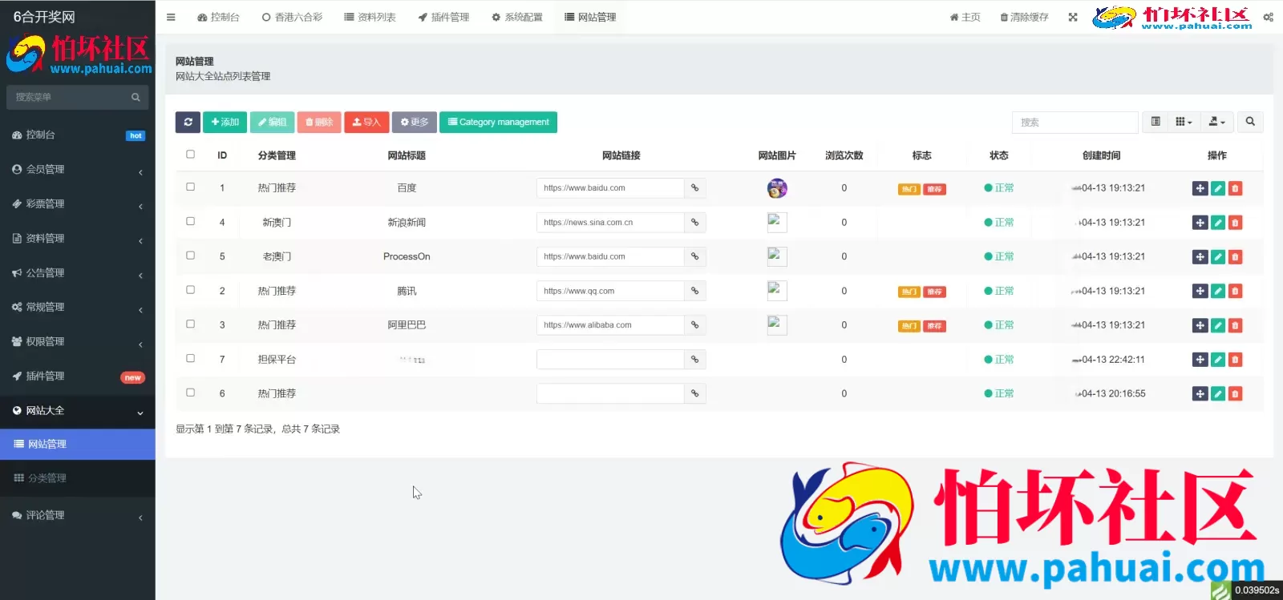Image resolution: width=1283 pixels, height=600 pixels.
Task: Toggle the sidebar hamburger menu icon
Action: pyautogui.click(x=171, y=17)
